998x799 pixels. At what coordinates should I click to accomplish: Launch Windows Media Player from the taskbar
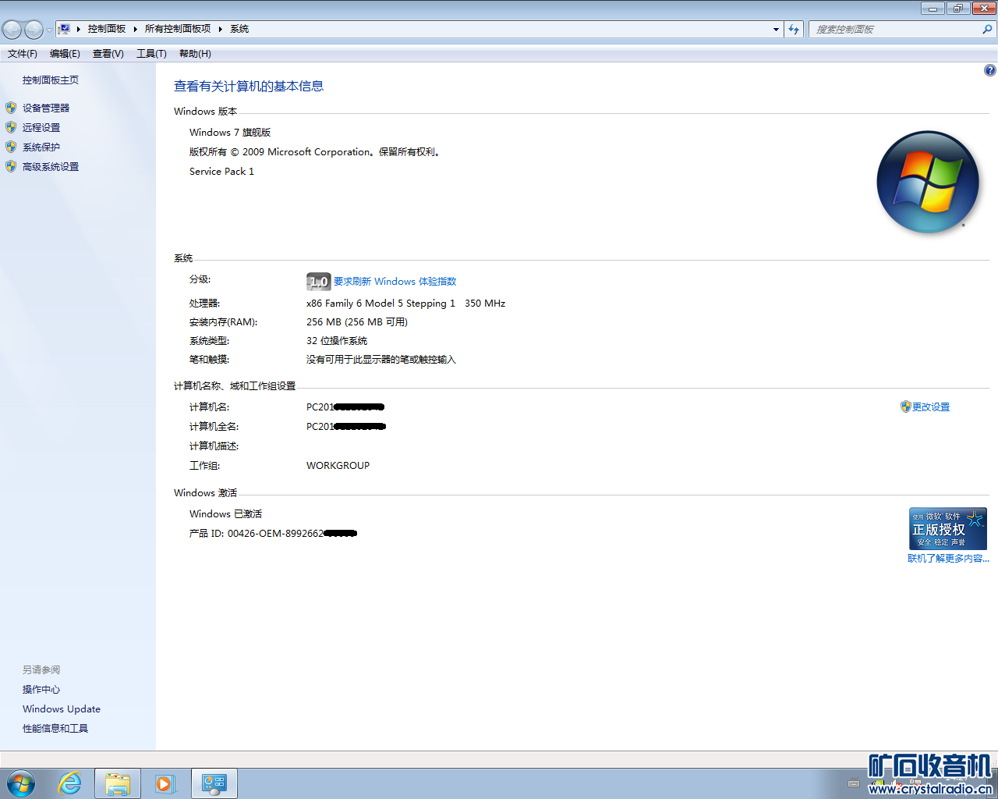pyautogui.click(x=165, y=783)
